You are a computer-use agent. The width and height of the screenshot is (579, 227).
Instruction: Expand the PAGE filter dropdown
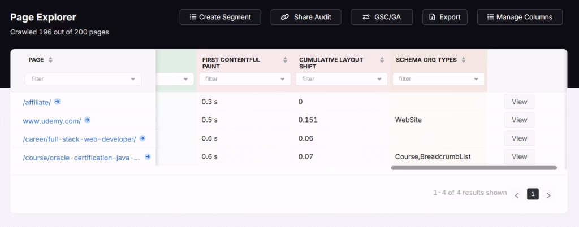pos(133,80)
